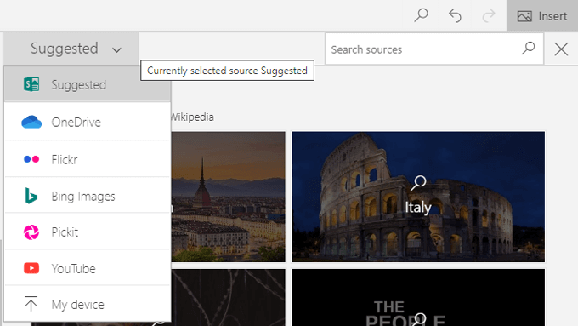Close the source picker panel
The width and height of the screenshot is (578, 326).
[x=561, y=49]
